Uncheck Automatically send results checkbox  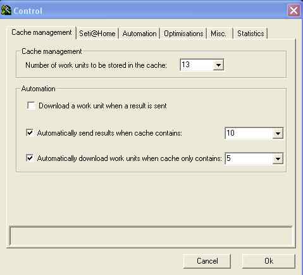[x=30, y=133]
